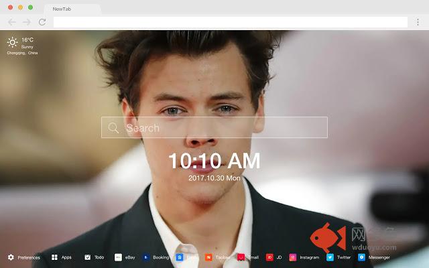Viewport: 429px width, 268px height.
Task: Open Preferences gear icon
Action: 11,257
